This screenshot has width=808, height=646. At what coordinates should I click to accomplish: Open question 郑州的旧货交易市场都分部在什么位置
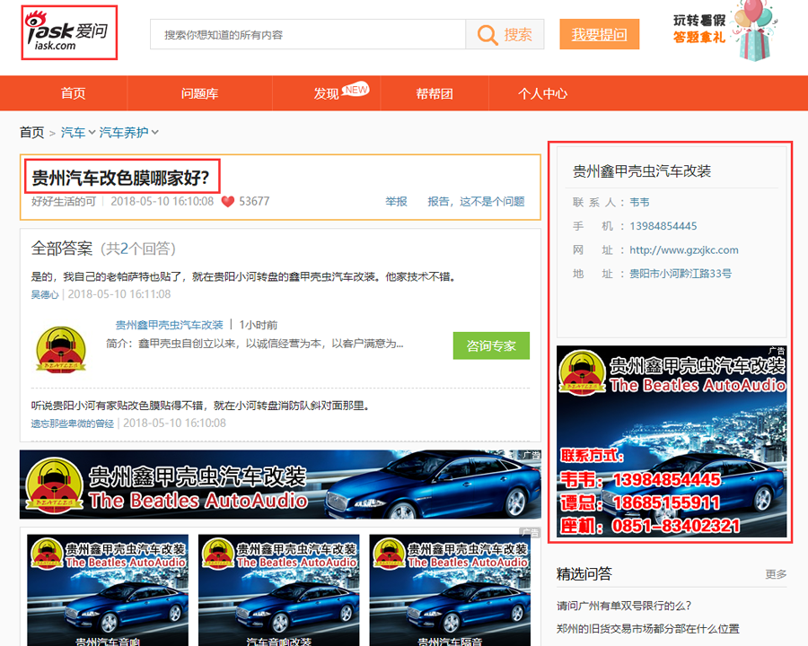(647, 628)
